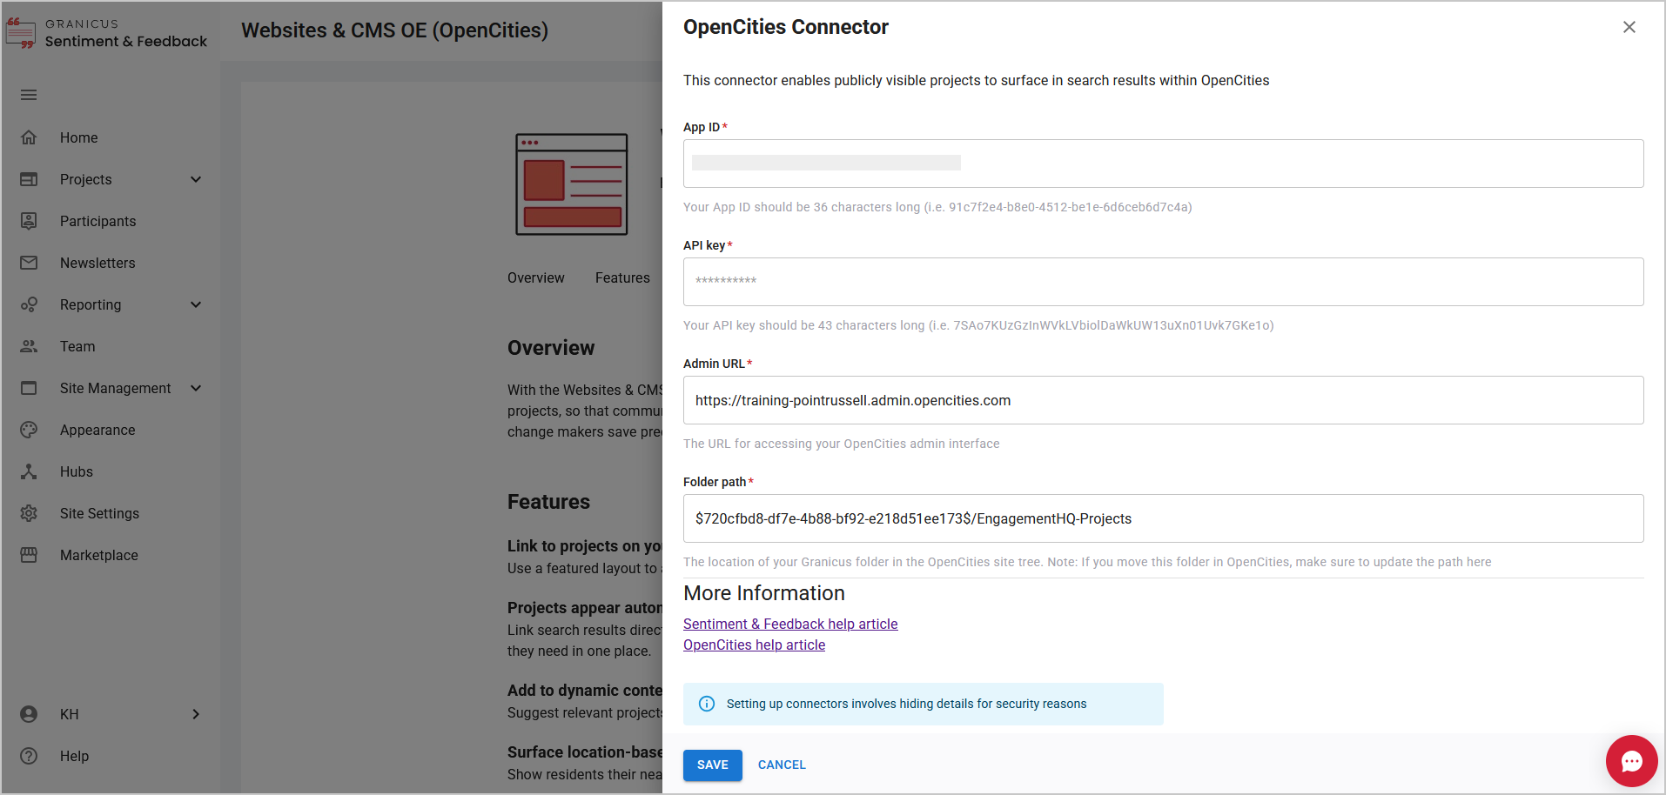
Task: Click the API key hint text
Action: tap(978, 325)
